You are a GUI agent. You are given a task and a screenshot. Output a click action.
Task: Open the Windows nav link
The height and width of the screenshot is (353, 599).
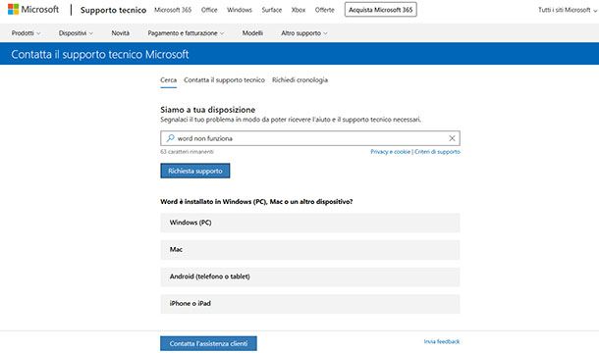click(x=240, y=10)
